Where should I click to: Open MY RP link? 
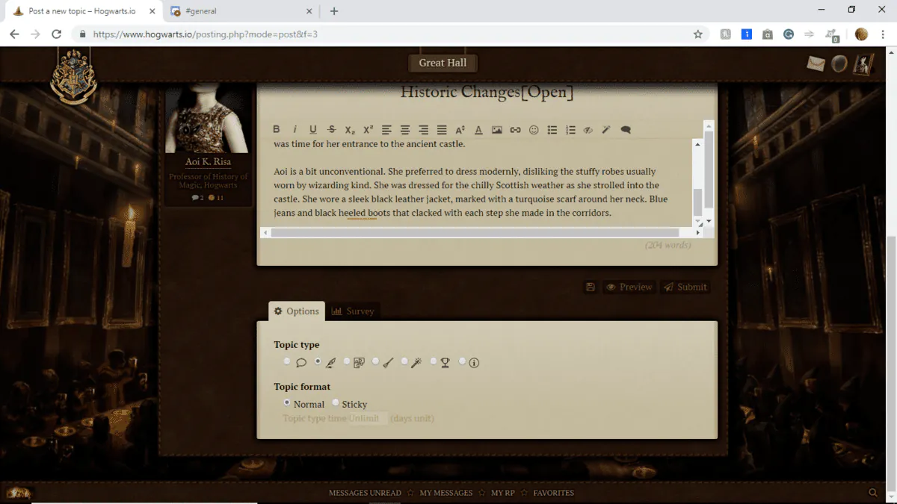click(x=503, y=493)
